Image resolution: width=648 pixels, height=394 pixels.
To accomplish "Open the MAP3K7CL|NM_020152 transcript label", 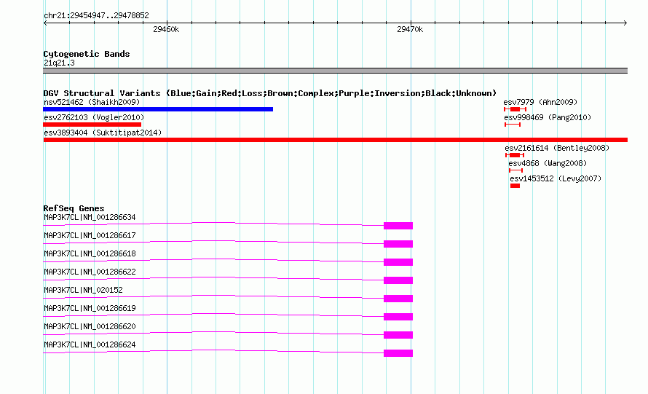I will pyautogui.click(x=83, y=290).
